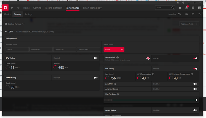Enable Power Tuning toggle
The width and height of the screenshot is (206, 118).
[x=195, y=110]
